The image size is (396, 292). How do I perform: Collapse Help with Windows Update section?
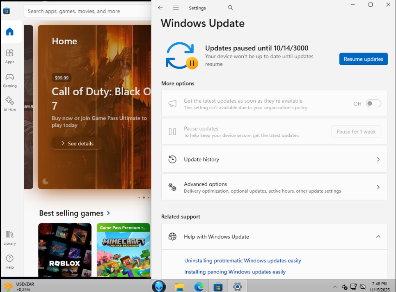[378, 237]
